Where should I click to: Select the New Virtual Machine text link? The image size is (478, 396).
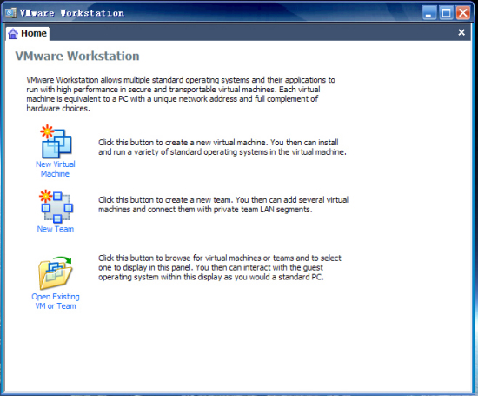(x=55, y=169)
